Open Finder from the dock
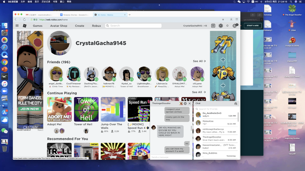Image resolution: width=305 pixels, height=171 pixels. 4,26
